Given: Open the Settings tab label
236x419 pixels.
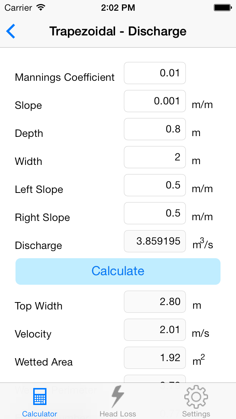Looking at the screenshot, I should pyautogui.click(x=196, y=414).
